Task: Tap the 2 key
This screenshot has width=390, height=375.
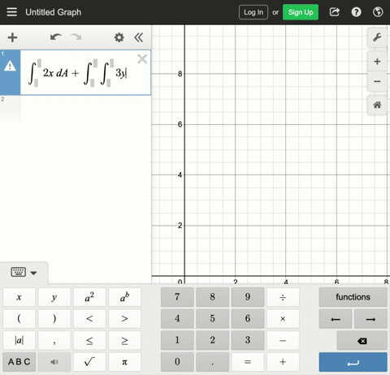Action: pyautogui.click(x=212, y=340)
